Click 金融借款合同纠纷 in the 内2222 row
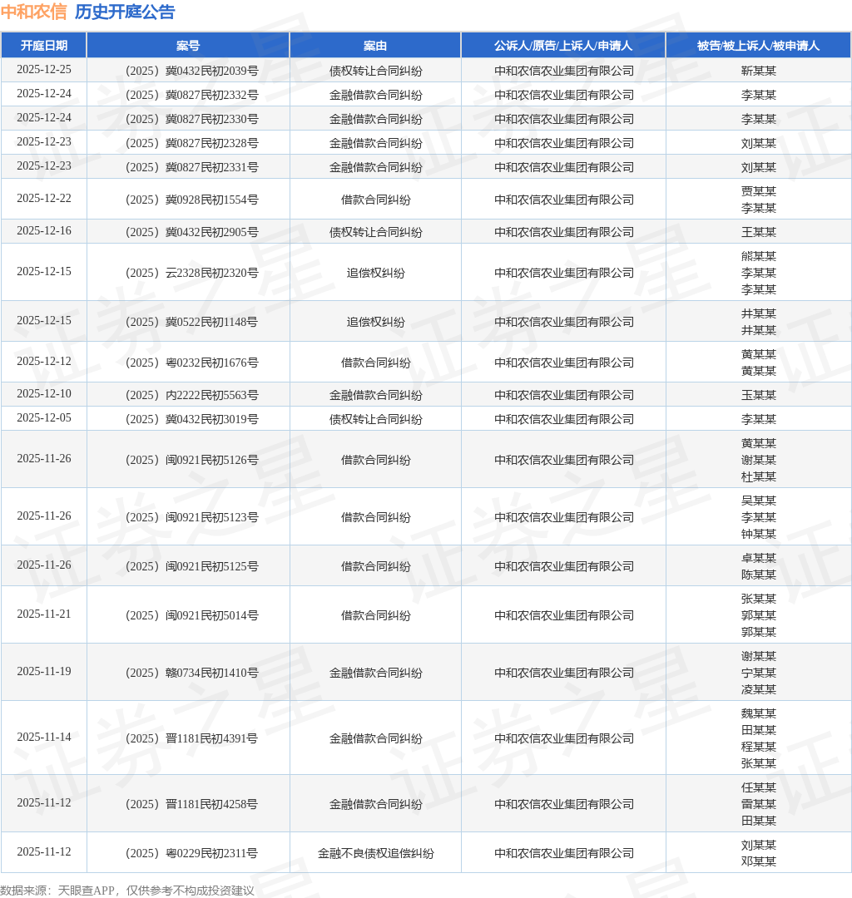The height and width of the screenshot is (898, 852). click(376, 395)
